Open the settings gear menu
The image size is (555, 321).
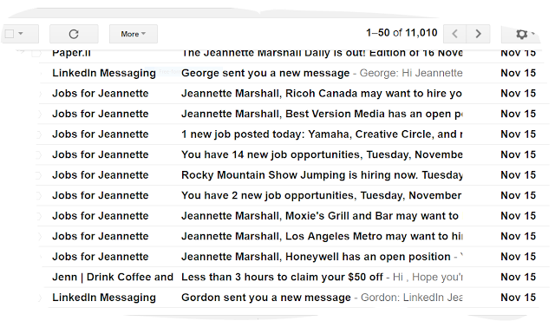[x=522, y=34]
